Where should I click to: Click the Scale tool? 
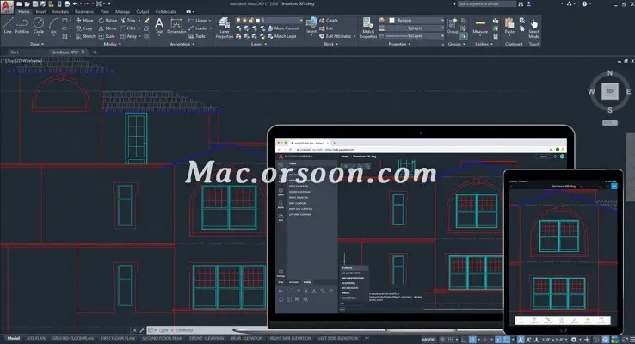[x=107, y=36]
